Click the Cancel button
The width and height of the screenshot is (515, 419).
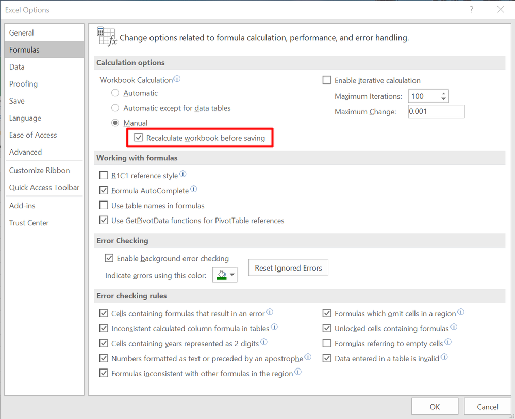(x=487, y=407)
